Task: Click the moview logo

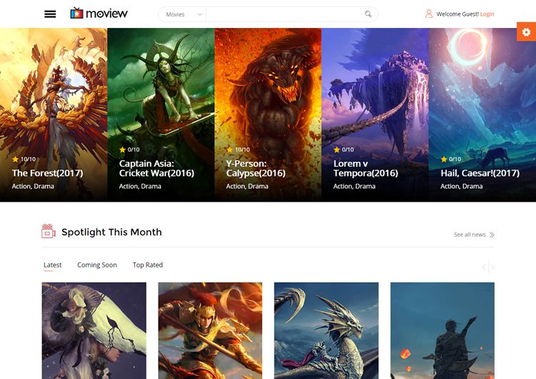Action: [99, 14]
